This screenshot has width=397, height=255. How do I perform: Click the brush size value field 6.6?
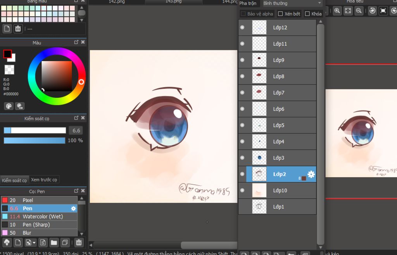tap(76, 130)
